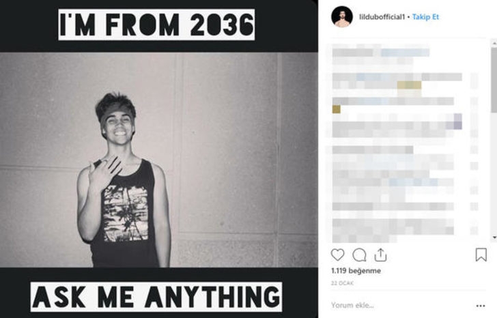The image size is (497, 318).
Task: Click the comment speech bubble icon
Action: [359, 255]
